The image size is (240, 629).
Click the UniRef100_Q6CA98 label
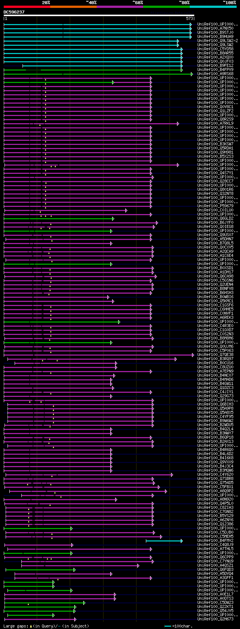coord(215,276)
